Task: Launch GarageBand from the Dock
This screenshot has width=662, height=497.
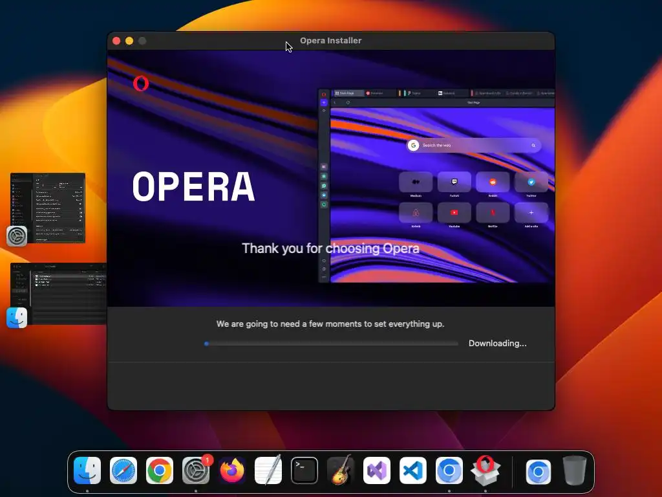Action: click(x=341, y=470)
